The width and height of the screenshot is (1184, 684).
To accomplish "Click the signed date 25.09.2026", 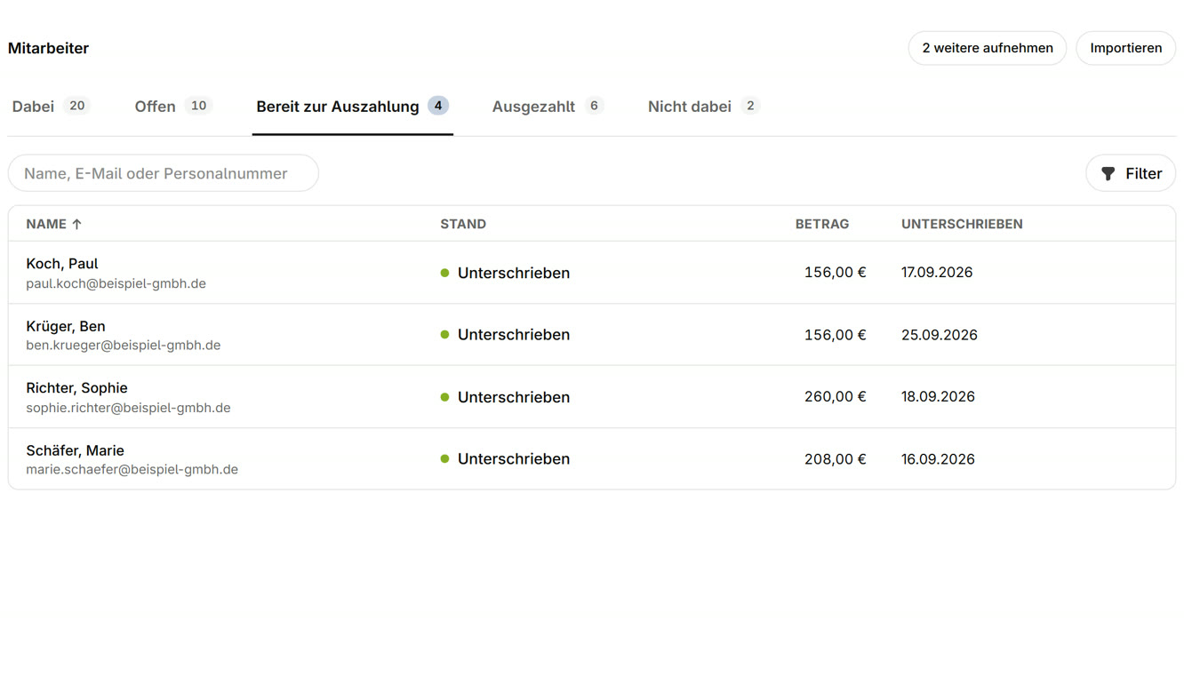I will pos(940,335).
